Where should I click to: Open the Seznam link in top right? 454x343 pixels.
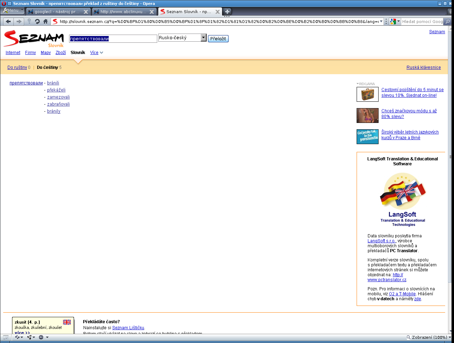click(x=437, y=31)
